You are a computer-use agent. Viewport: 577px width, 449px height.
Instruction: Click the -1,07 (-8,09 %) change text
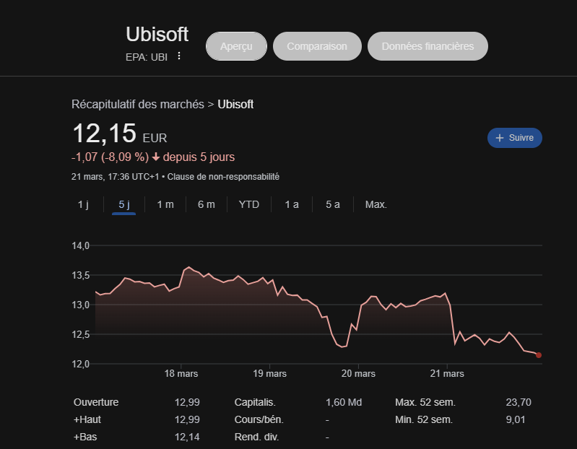110,157
